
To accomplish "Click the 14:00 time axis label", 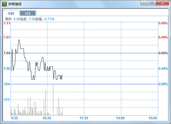I will coord(120,118).
